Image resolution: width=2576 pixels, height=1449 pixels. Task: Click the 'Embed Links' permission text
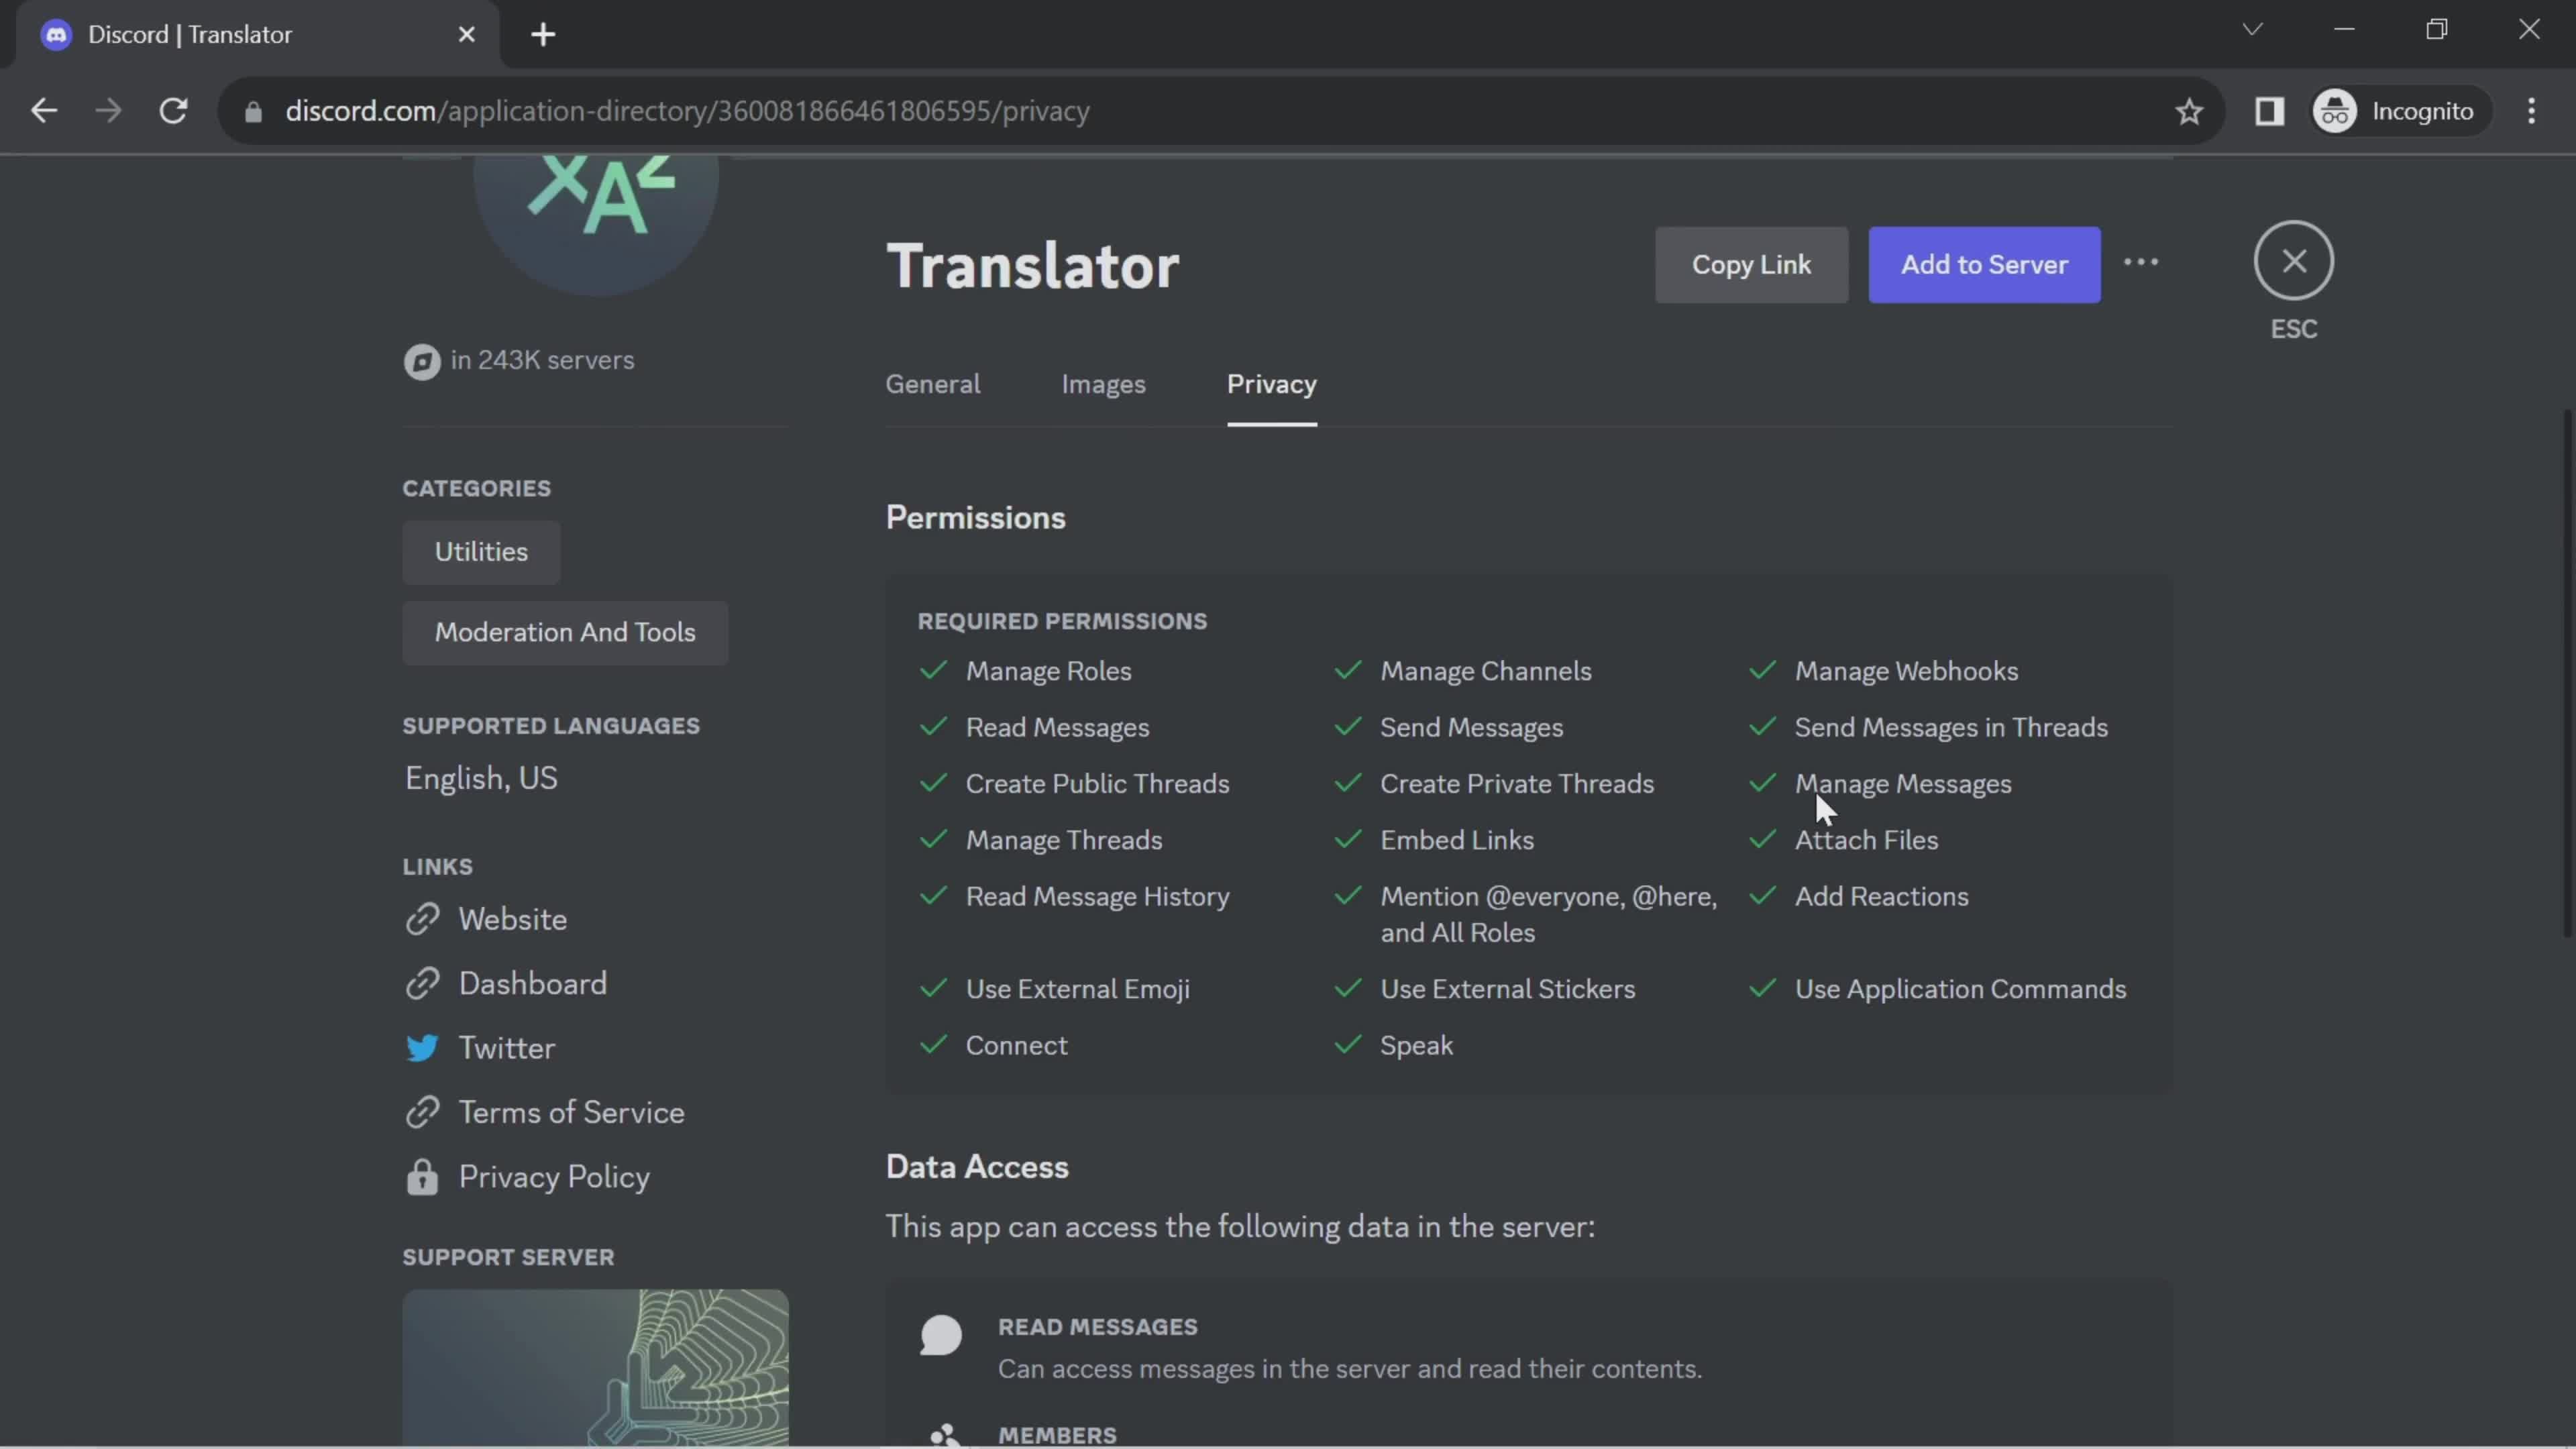[1457, 840]
